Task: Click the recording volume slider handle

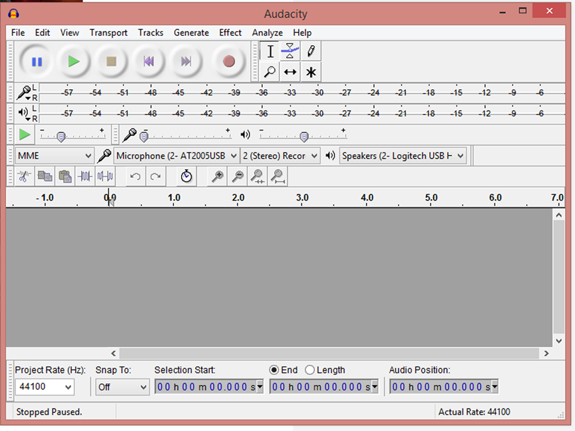Action: pos(144,137)
